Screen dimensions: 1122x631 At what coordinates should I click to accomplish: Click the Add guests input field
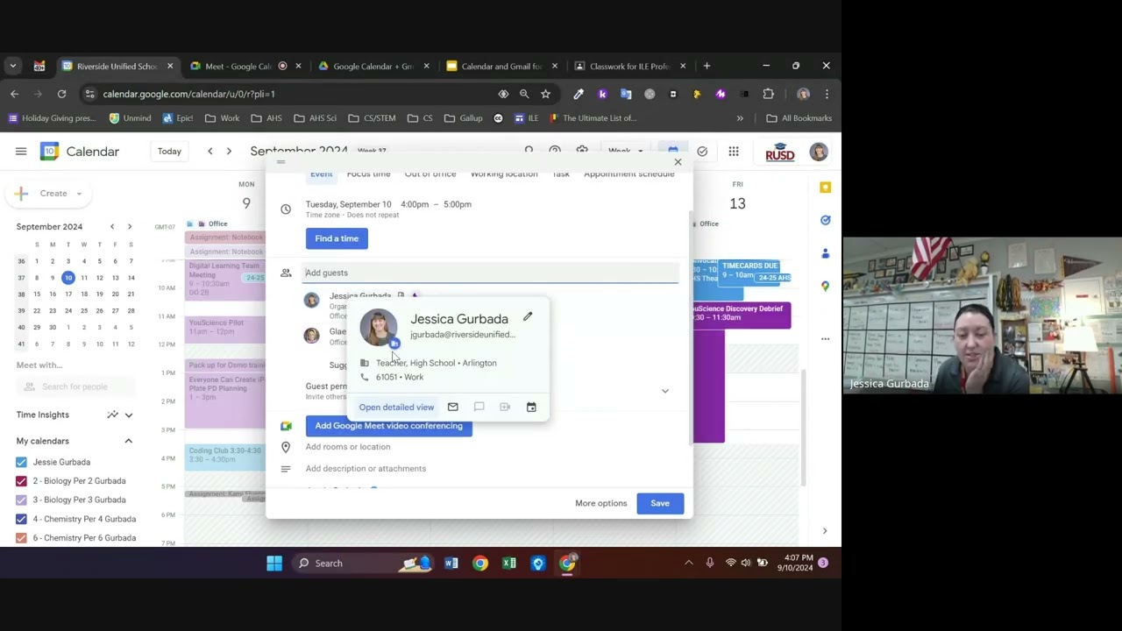click(x=491, y=273)
